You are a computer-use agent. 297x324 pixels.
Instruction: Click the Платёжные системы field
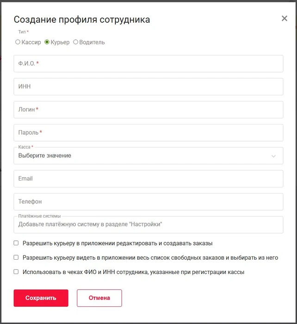point(148,224)
